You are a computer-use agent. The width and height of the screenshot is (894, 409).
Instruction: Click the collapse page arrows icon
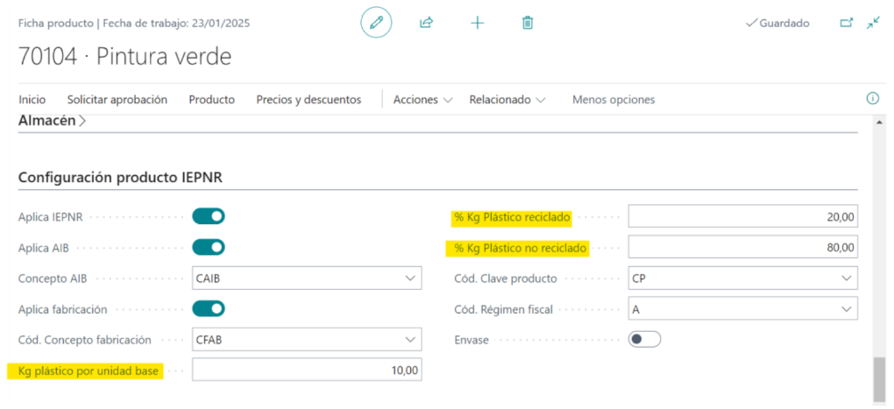point(874,23)
